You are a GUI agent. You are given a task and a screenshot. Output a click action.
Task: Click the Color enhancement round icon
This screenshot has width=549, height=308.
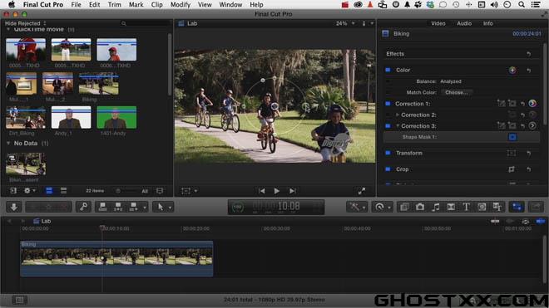512,70
